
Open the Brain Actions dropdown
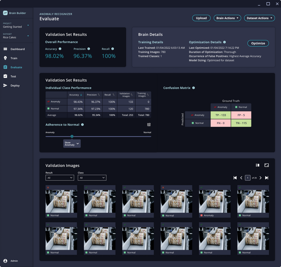[x=227, y=18]
